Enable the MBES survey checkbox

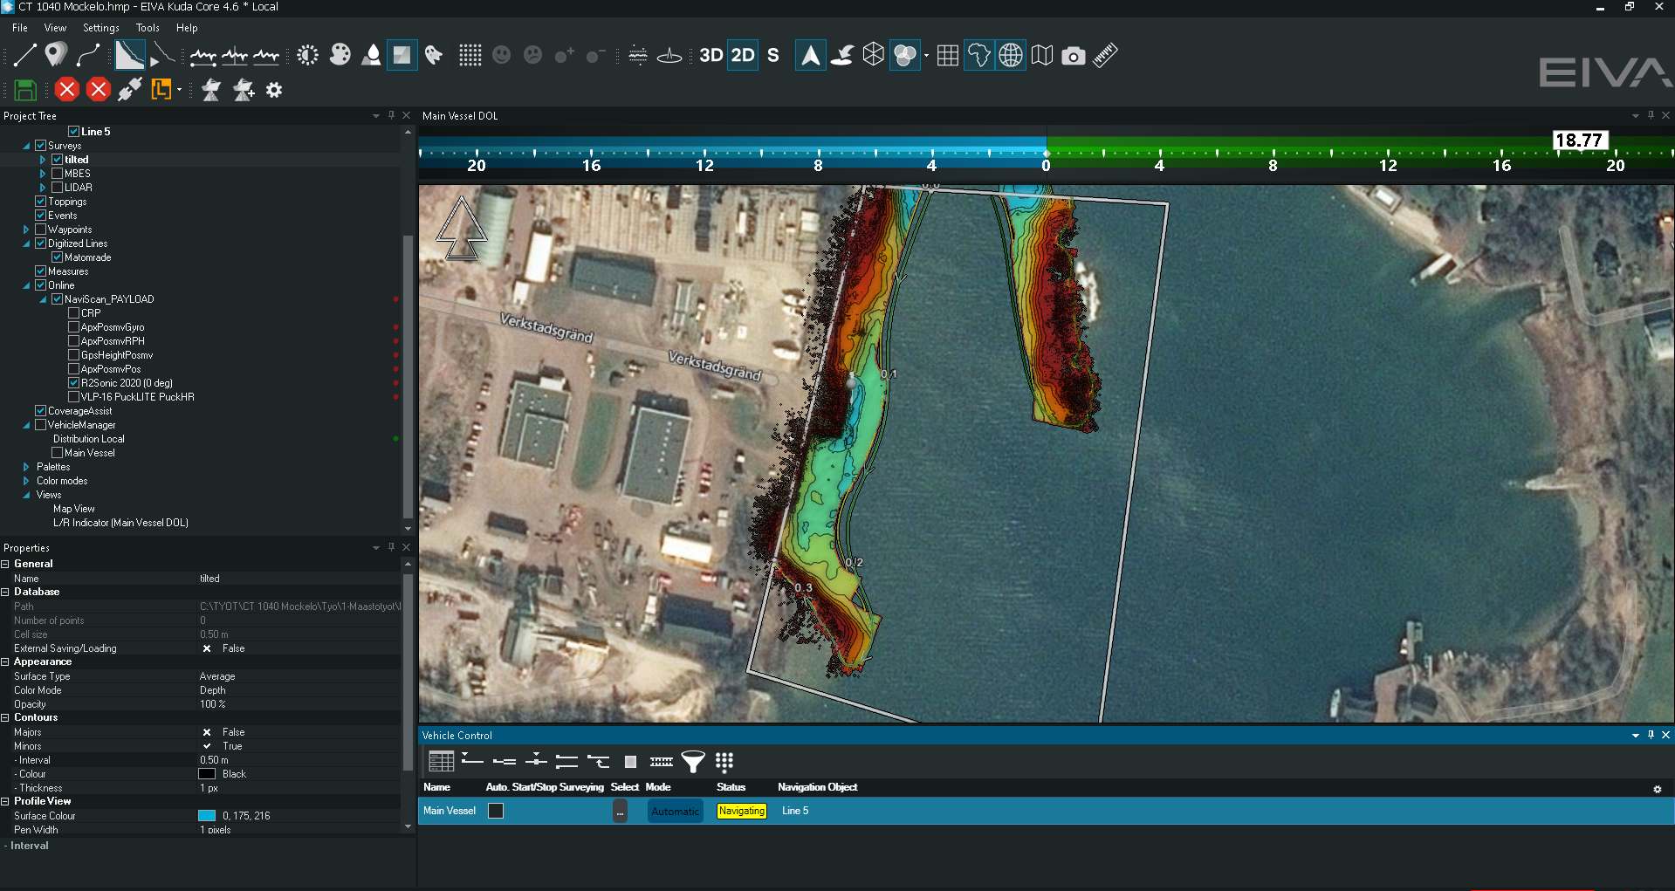pos(58,174)
